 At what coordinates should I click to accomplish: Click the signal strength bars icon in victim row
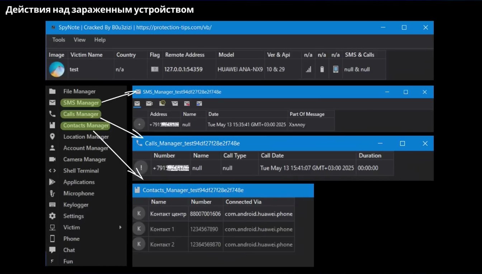tap(308, 69)
